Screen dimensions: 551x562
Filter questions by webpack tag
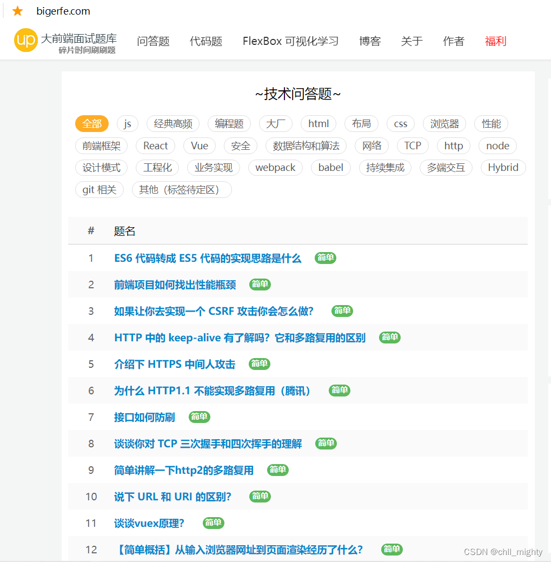coord(275,168)
